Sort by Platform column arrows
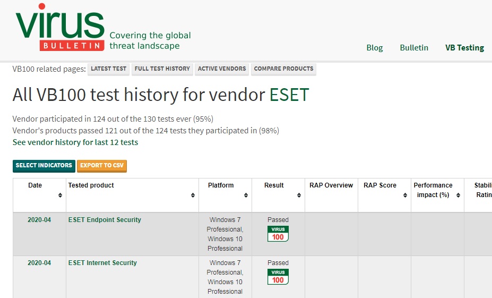Viewport: 492px width, 298px height. point(246,195)
